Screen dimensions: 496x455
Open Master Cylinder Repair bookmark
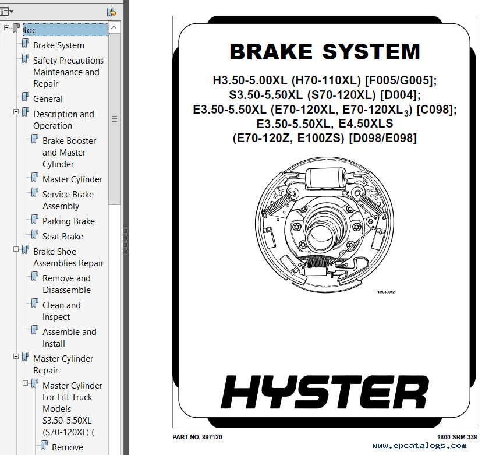(x=63, y=365)
